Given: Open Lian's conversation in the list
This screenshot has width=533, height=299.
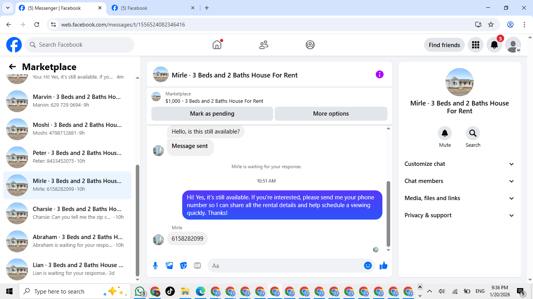Looking at the screenshot, I should (67, 269).
